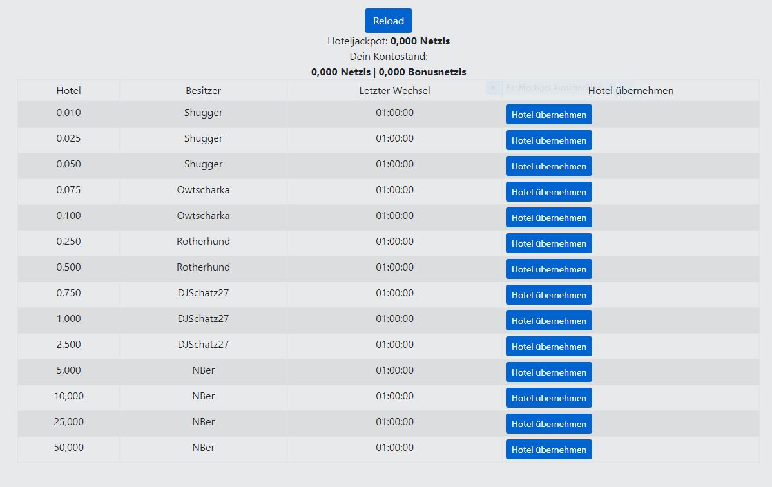Image resolution: width=772 pixels, height=487 pixels.
Task: Select owner Rotherhund in the 0,500 row
Action: pyautogui.click(x=204, y=267)
